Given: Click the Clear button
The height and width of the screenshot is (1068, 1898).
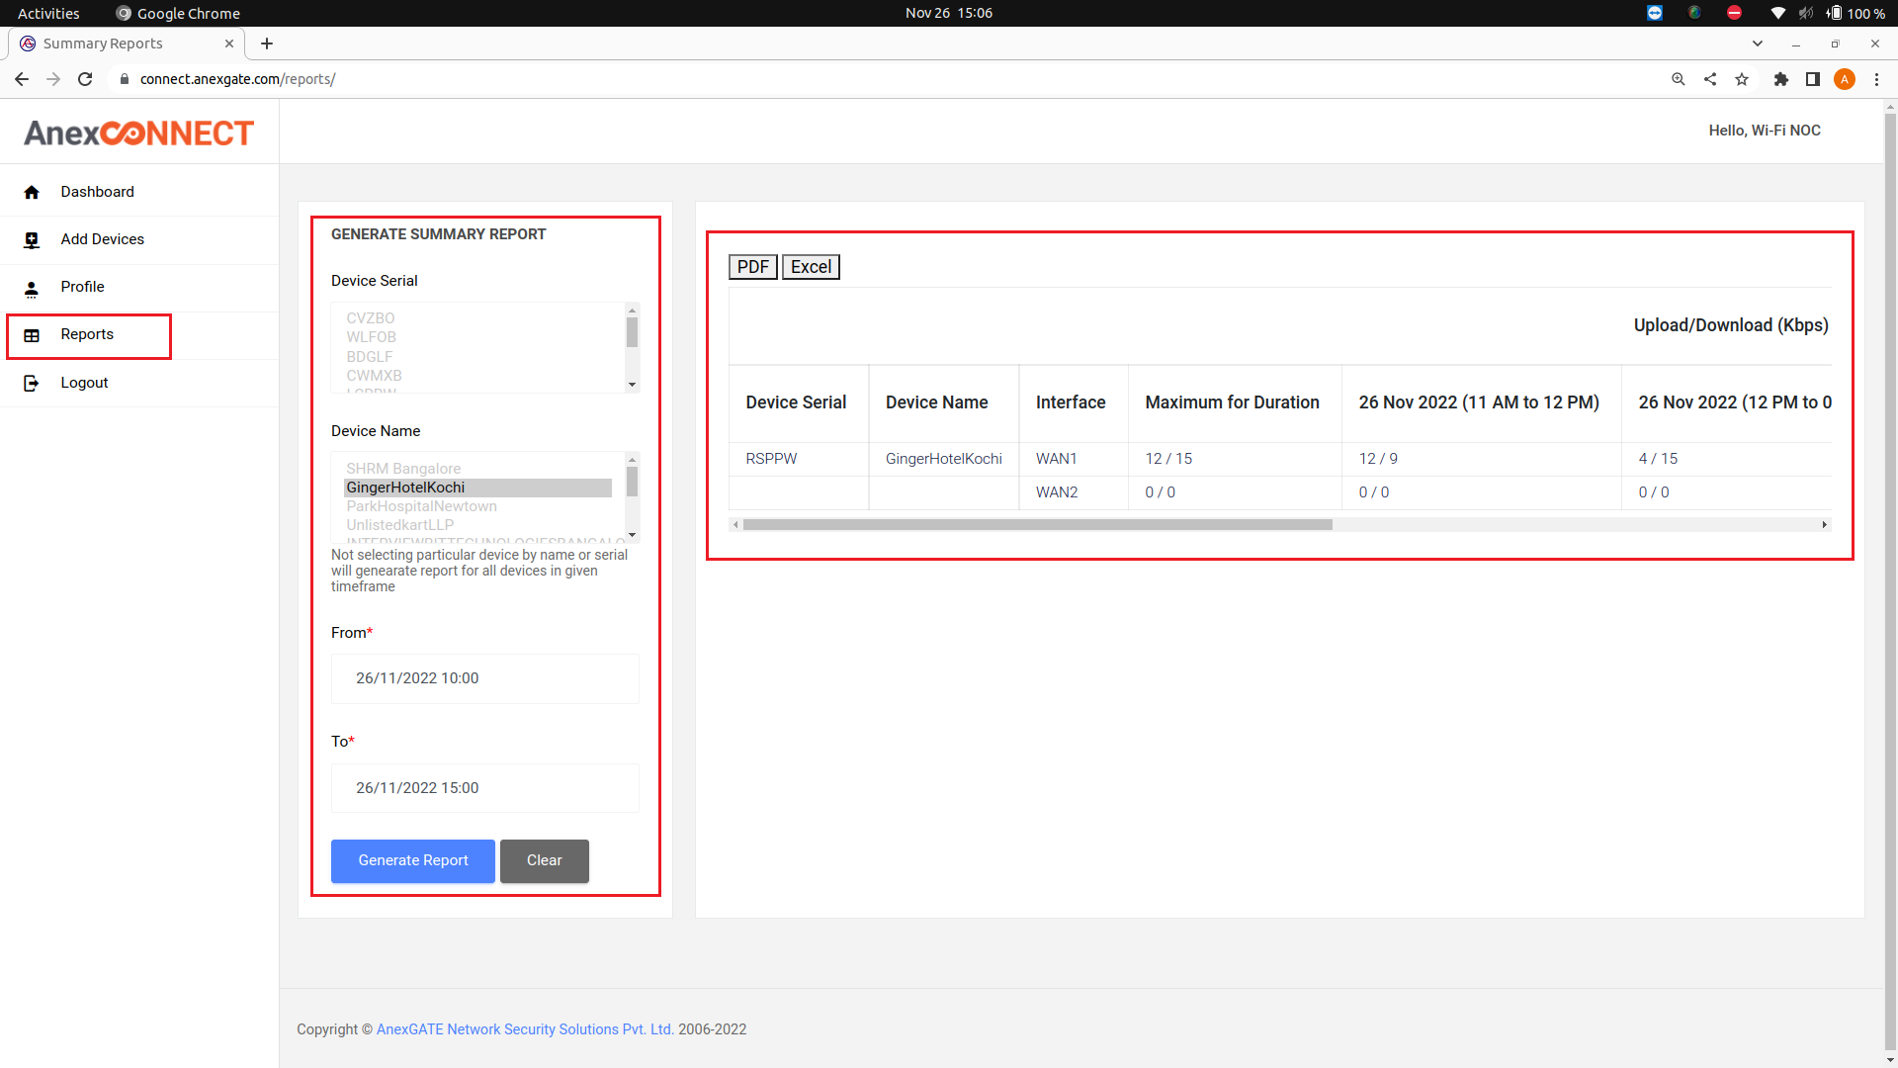Looking at the screenshot, I should pos(545,860).
